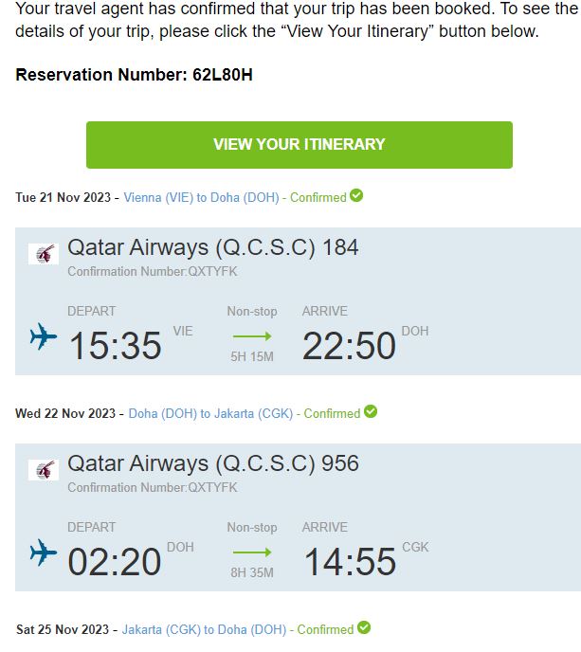Click the Qatar Airways (Q.C.S.C) 956 heading
The height and width of the screenshot is (652, 581).
click(x=212, y=464)
